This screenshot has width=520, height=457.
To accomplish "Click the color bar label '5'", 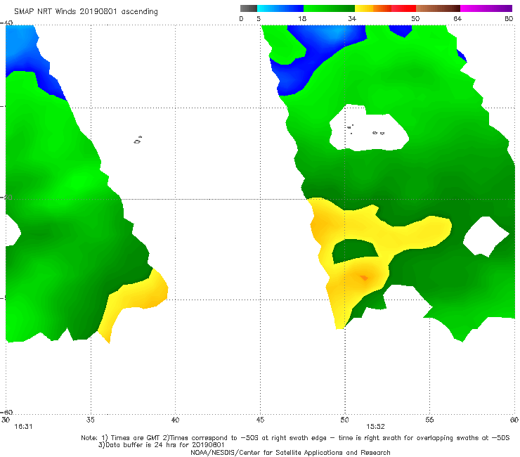I will click(x=259, y=19).
